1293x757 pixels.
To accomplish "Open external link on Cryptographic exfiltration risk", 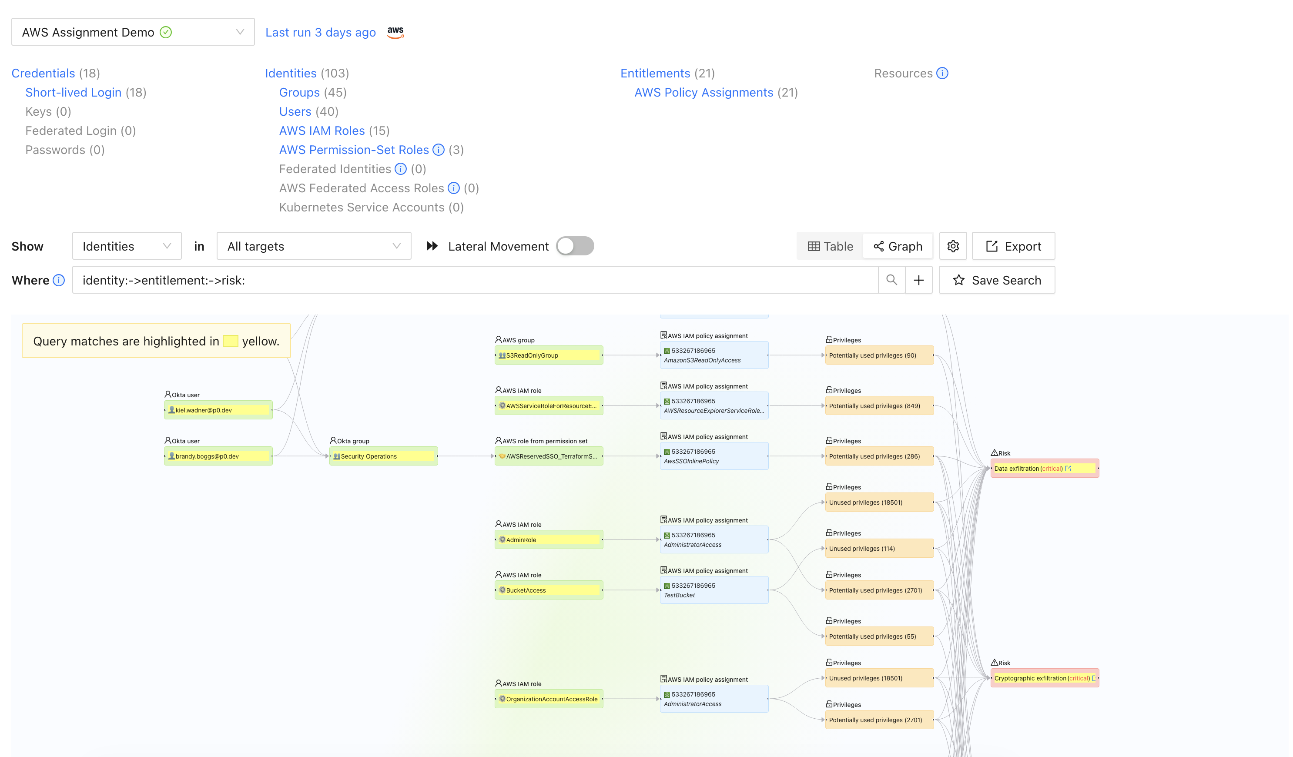I will point(1093,679).
